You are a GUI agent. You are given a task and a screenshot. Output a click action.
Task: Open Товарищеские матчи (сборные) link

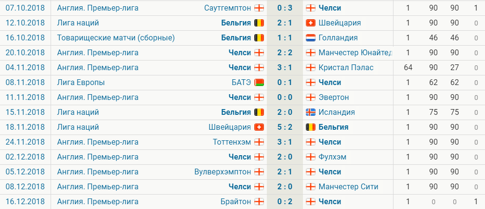tap(116, 37)
